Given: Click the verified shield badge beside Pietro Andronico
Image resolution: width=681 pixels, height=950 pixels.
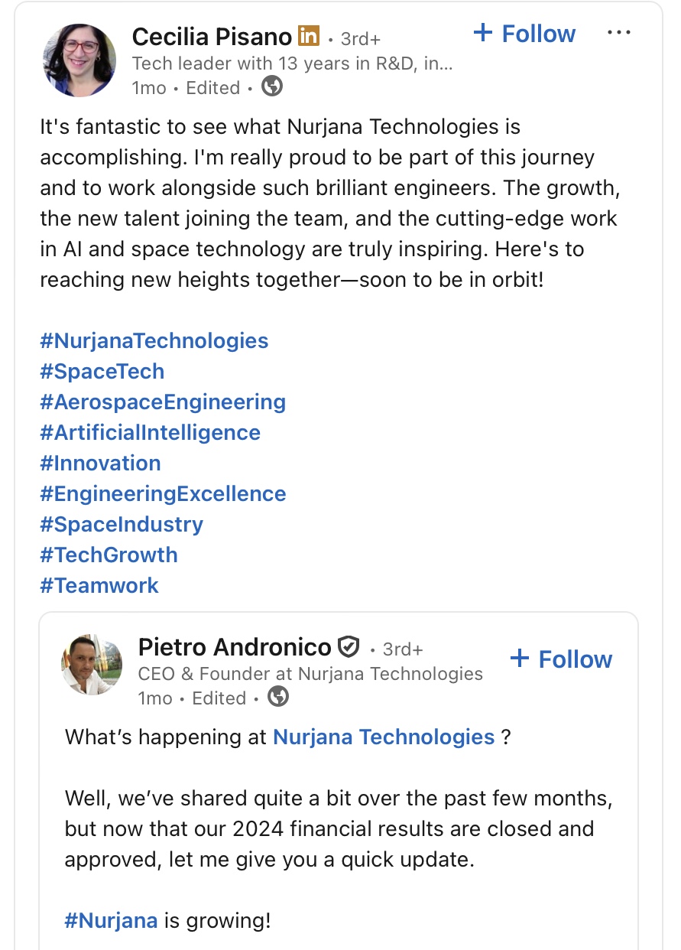Looking at the screenshot, I should 349,647.
